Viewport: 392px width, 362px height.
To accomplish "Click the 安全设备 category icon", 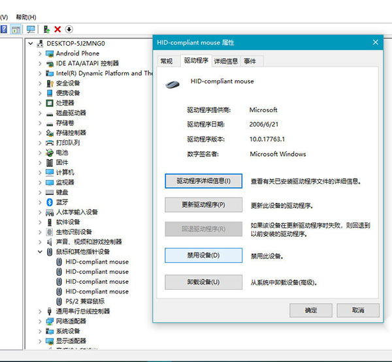I will [50, 83].
